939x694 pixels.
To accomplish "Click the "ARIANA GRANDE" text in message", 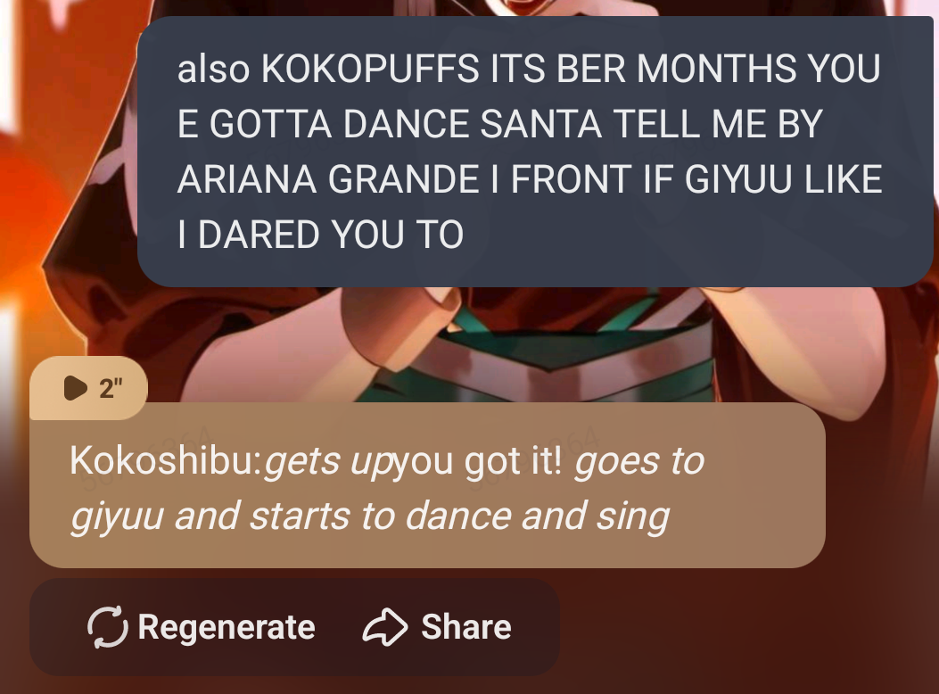I will pyautogui.click(x=329, y=179).
